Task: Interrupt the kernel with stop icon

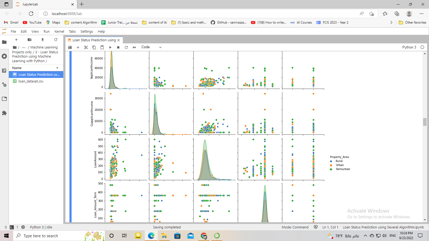Action: pos(118,47)
